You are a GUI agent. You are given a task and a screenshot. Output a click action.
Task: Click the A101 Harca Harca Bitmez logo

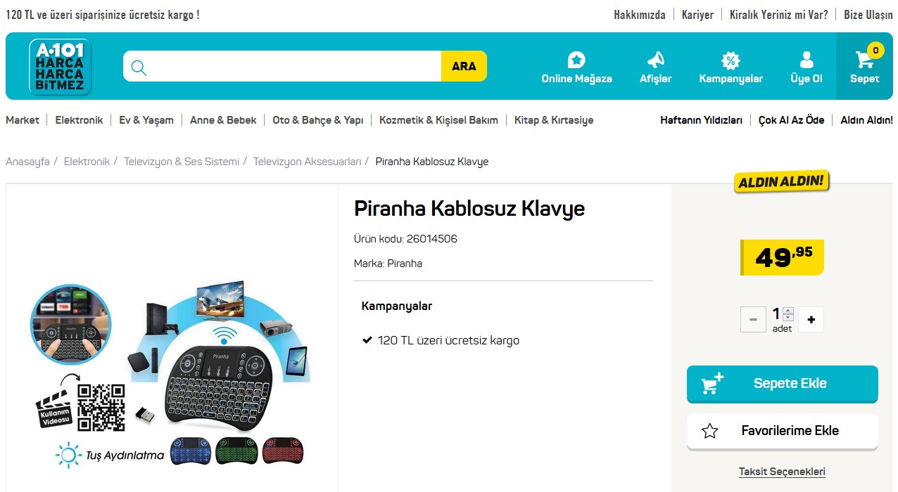(x=60, y=67)
